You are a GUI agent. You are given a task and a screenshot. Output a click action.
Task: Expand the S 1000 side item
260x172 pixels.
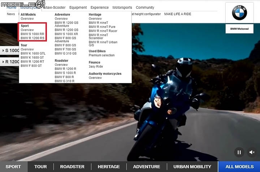(x=9, y=51)
